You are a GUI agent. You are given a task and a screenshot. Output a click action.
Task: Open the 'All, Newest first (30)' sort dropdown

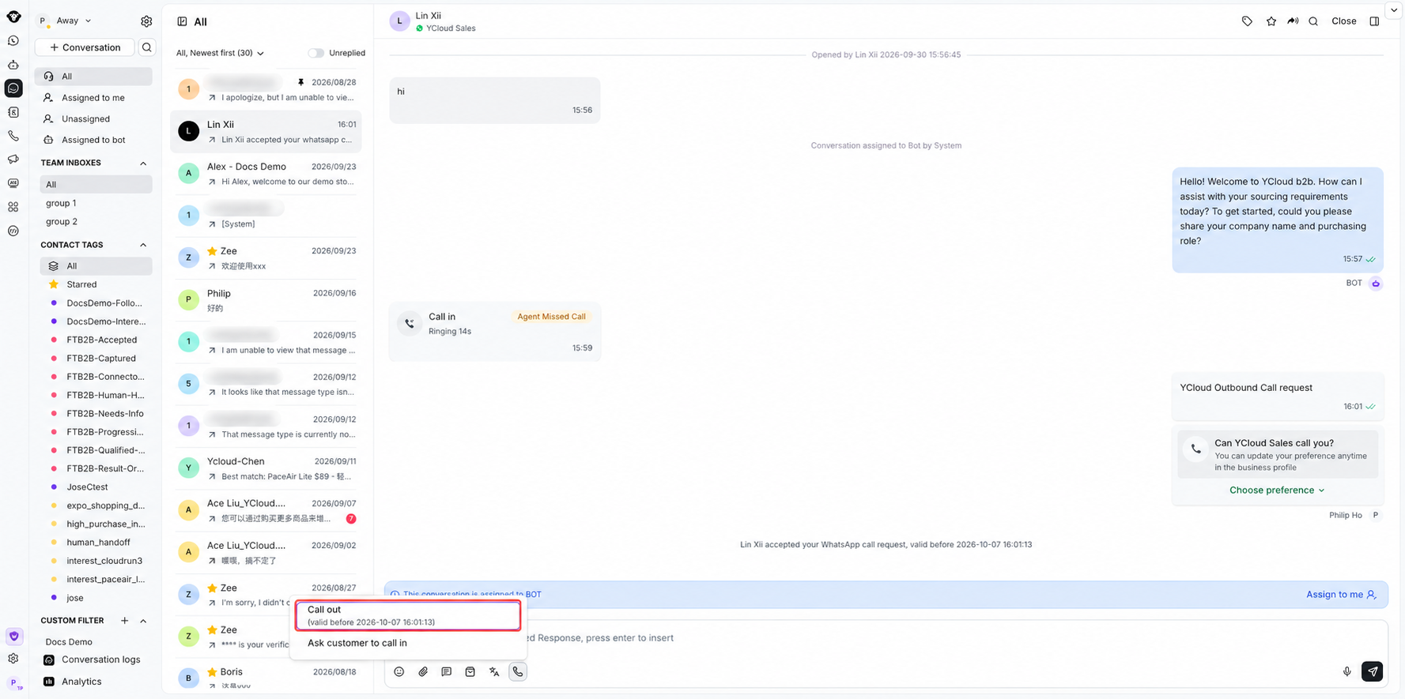220,53
